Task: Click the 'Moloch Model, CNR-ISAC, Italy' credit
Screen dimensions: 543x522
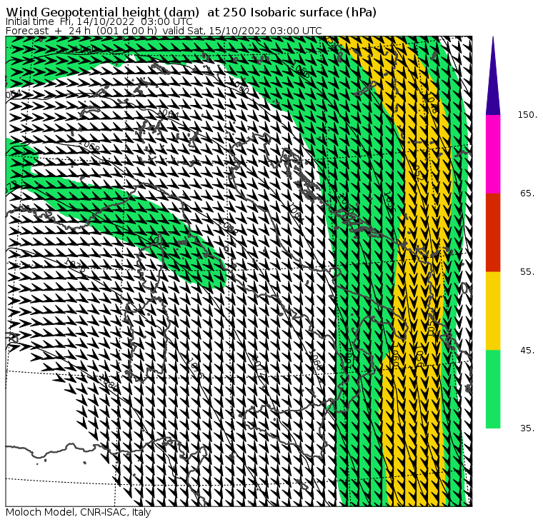Action: click(x=79, y=512)
